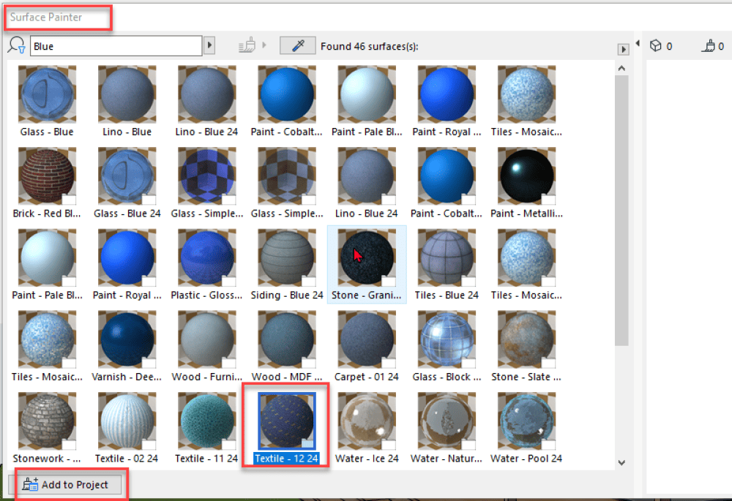Click the Add to Project button
Screen dimensions: 732x501
coord(67,484)
